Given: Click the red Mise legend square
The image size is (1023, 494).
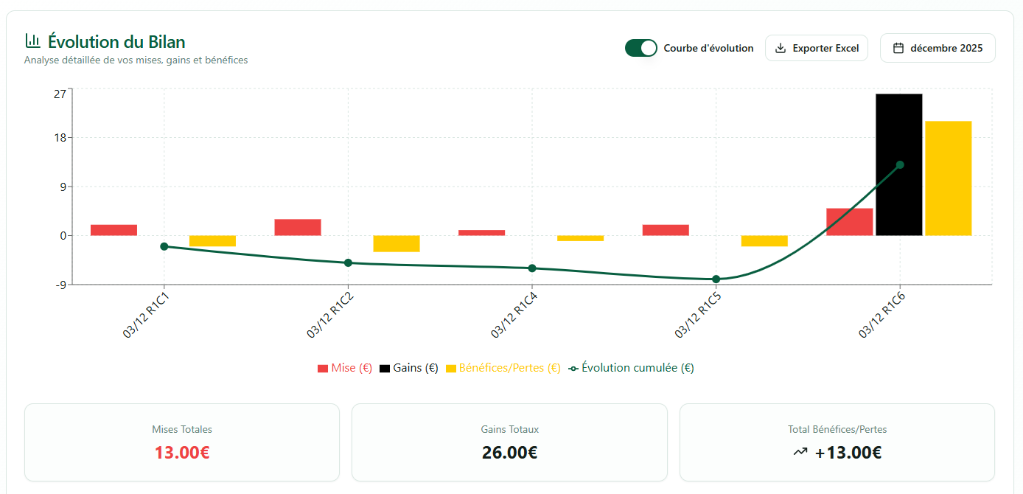Looking at the screenshot, I should point(322,368).
